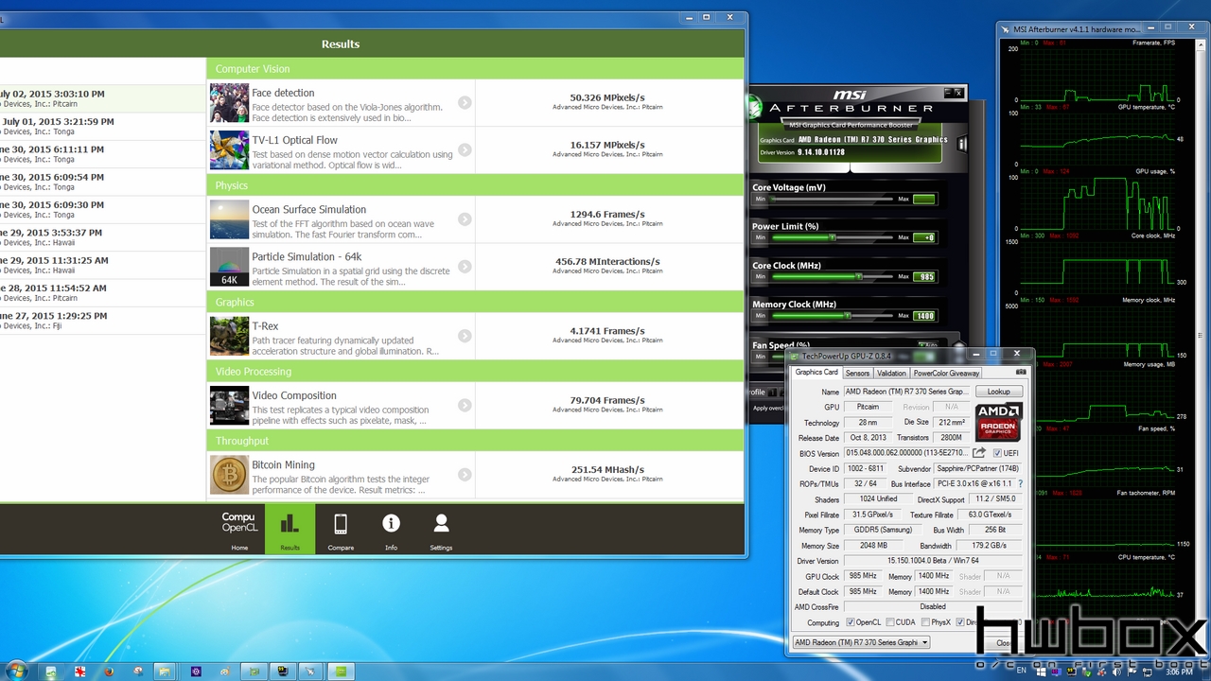Expand Ocean Surface Simulation details arrow
1211x681 pixels.
(x=465, y=218)
